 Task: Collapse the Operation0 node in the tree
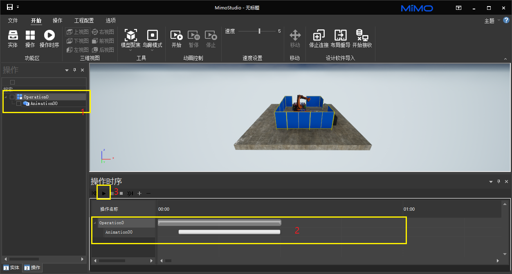point(6,97)
